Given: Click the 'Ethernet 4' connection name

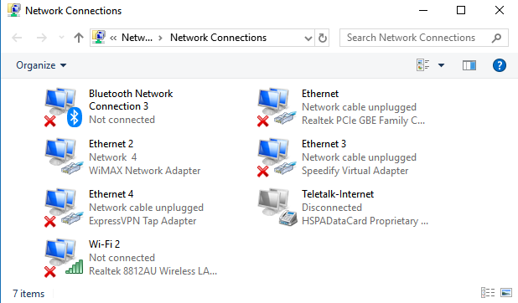Looking at the screenshot, I should (111, 194).
